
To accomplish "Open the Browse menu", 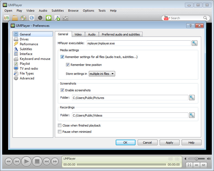I will pos(73,11).
